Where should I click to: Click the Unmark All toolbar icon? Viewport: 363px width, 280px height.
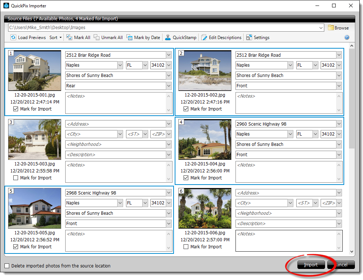pyautogui.click(x=97, y=37)
